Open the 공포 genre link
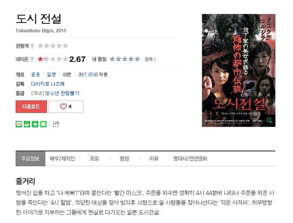The width and height of the screenshot is (293, 223). pyautogui.click(x=36, y=74)
